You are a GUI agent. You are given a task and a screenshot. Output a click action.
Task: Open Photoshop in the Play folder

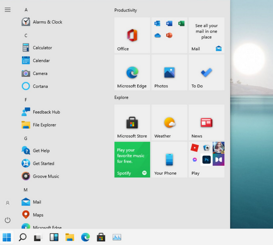coord(207,160)
